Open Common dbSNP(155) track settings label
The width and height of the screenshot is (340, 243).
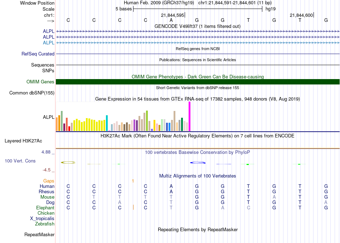click(x=31, y=93)
